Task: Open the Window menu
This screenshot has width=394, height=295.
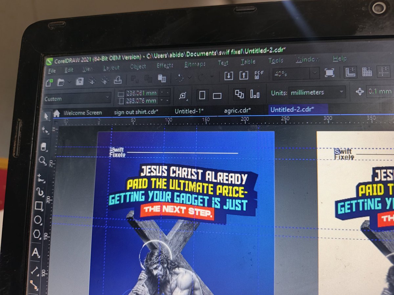Action: pyautogui.click(x=308, y=59)
